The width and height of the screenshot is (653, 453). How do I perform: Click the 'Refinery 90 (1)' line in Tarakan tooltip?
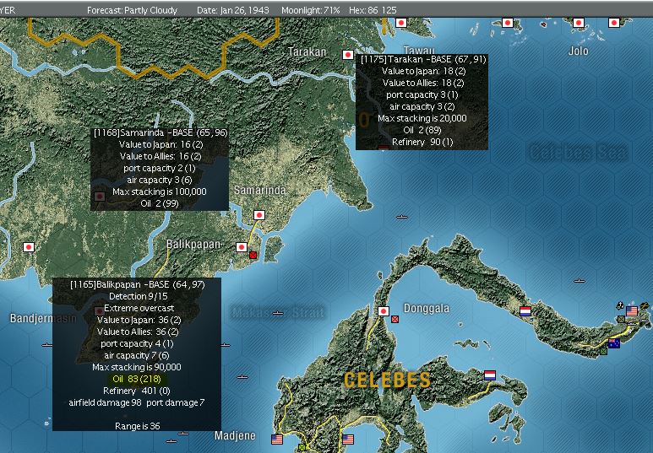pyautogui.click(x=422, y=142)
